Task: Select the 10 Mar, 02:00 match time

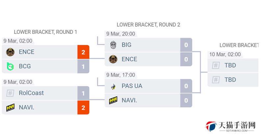Action: point(225,55)
